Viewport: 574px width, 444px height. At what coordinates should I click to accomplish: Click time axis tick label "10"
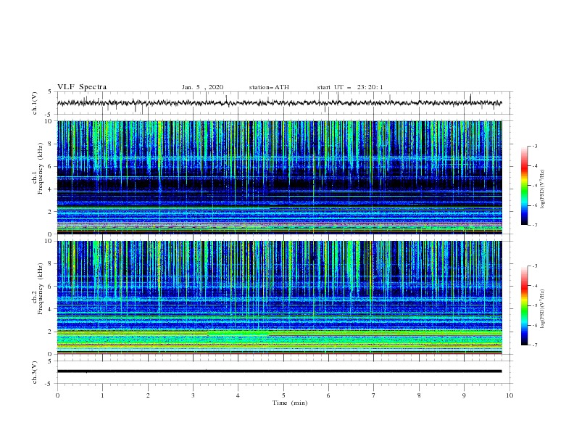coord(509,395)
